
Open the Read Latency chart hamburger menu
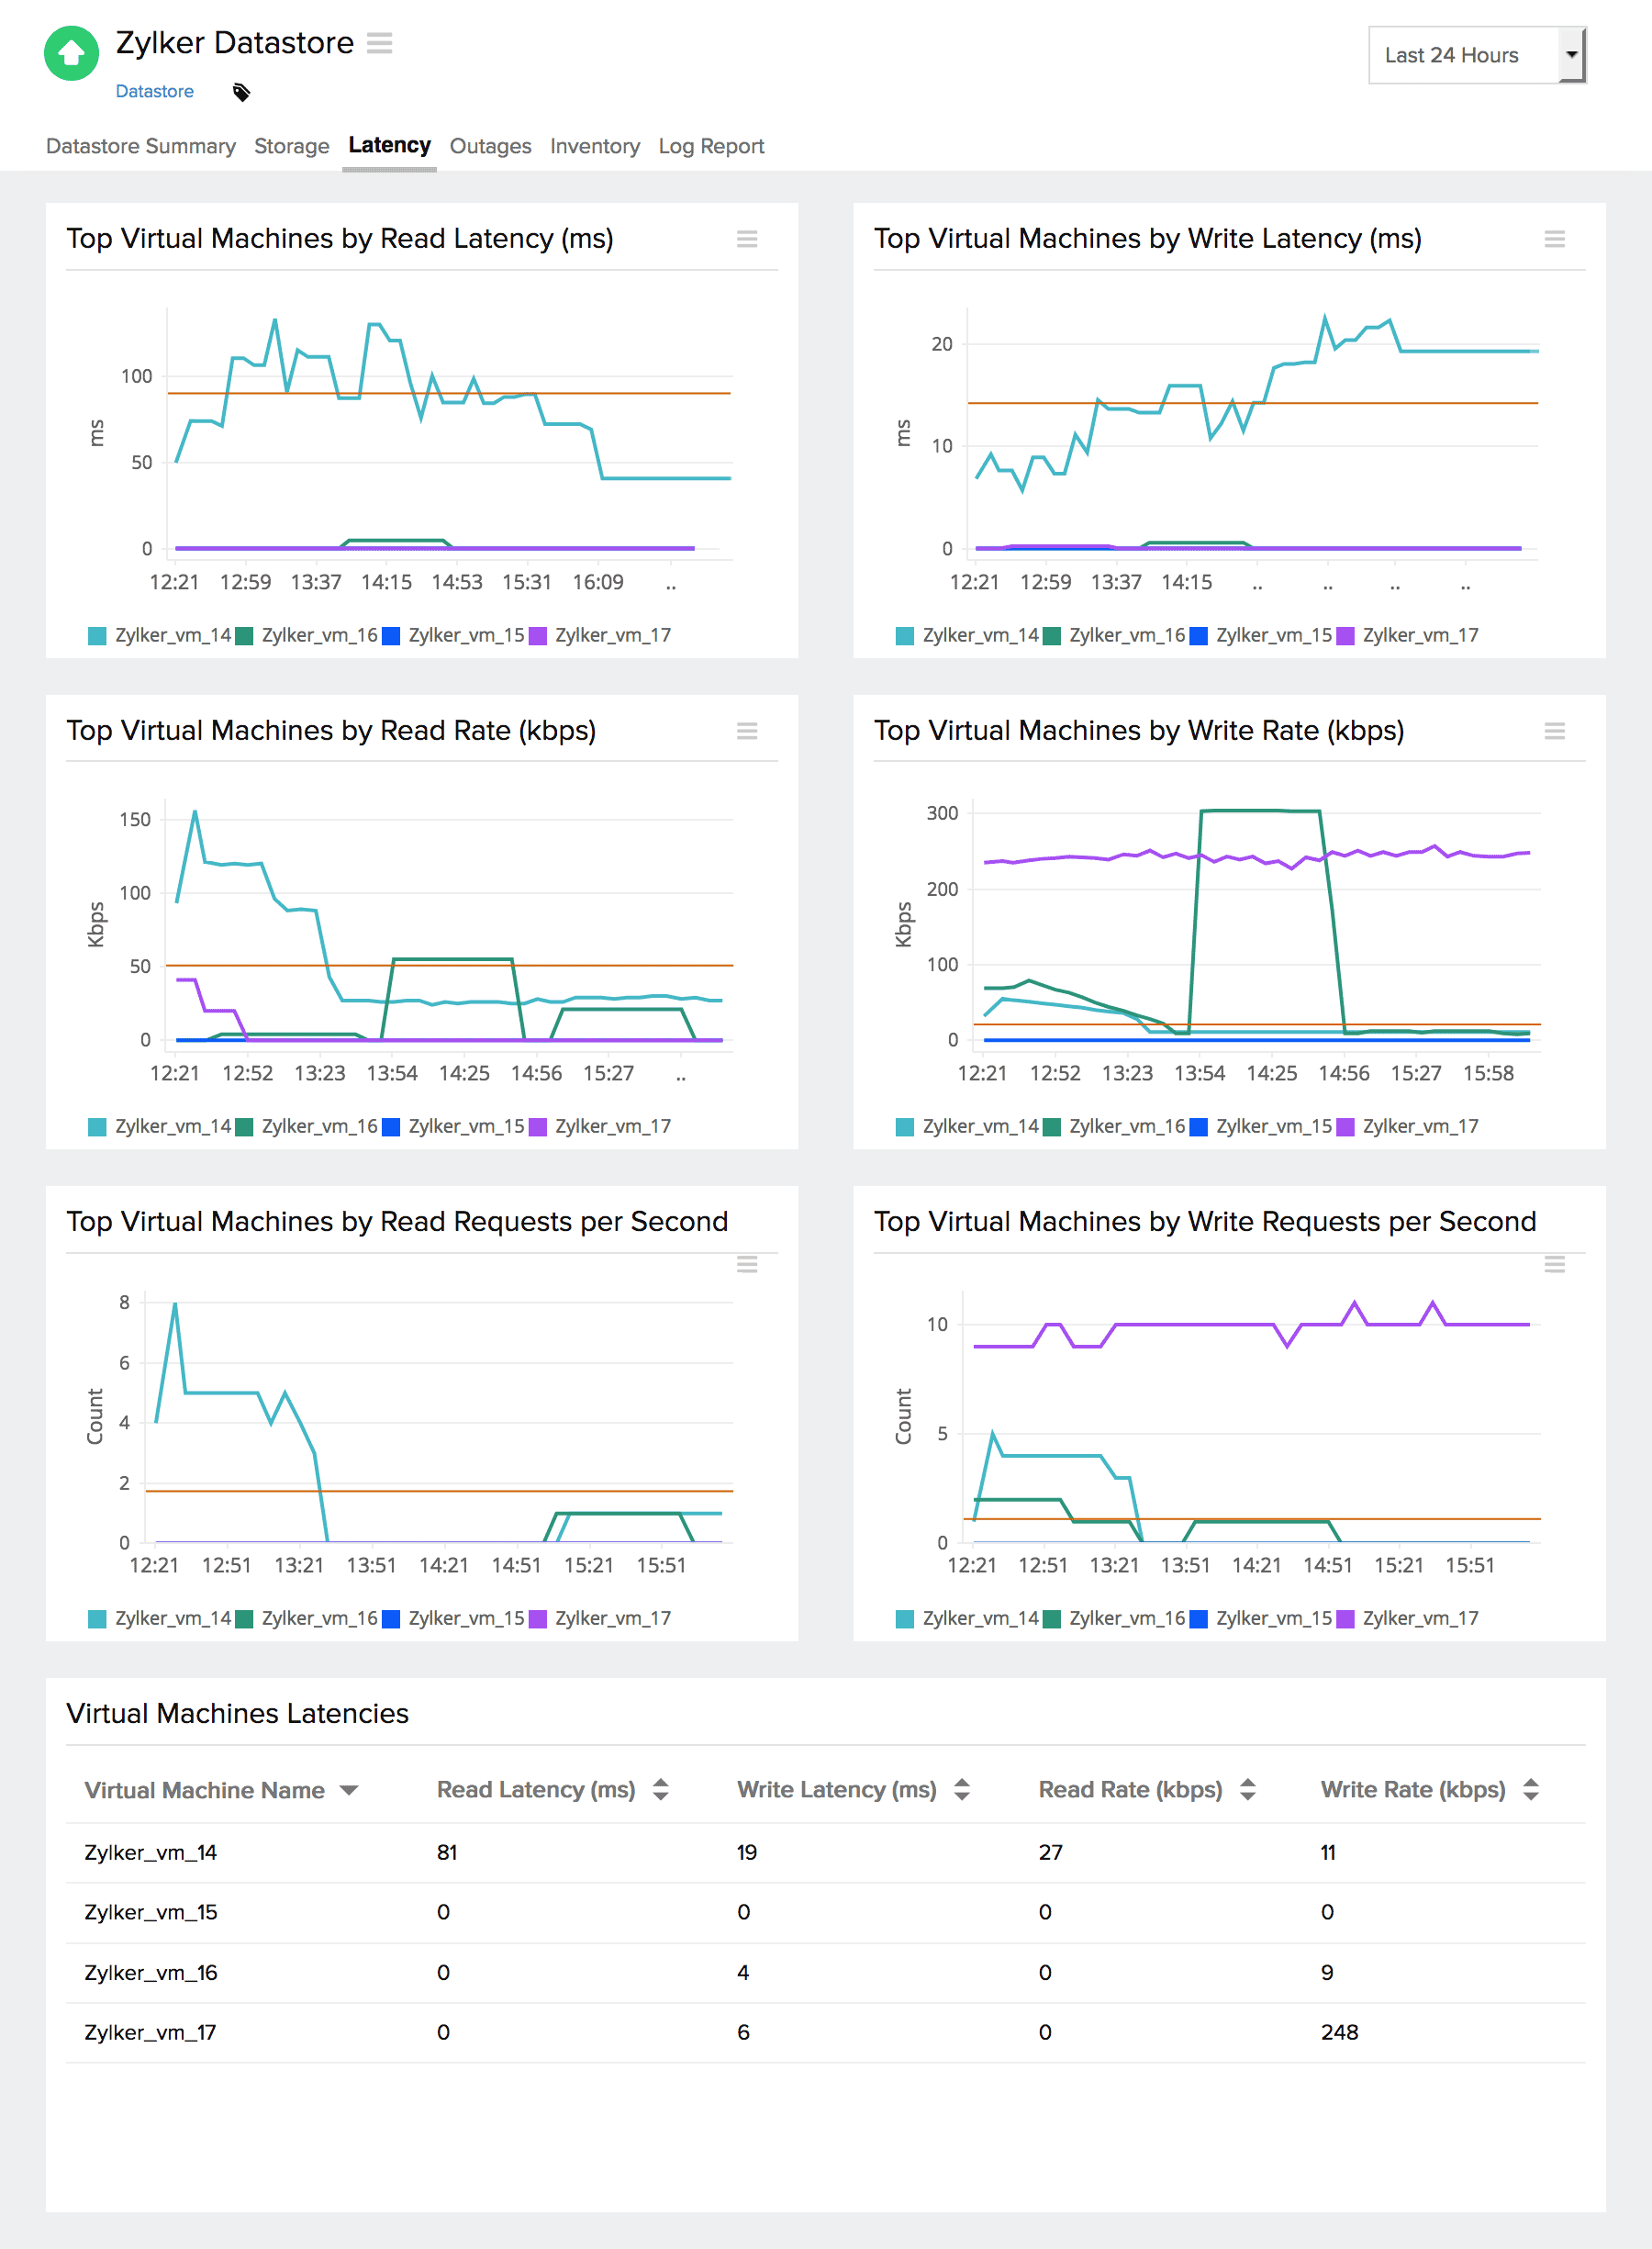[x=747, y=239]
